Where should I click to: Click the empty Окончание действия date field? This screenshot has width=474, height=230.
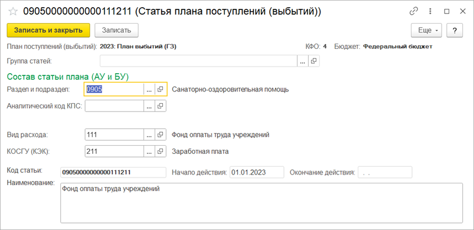coord(385,172)
